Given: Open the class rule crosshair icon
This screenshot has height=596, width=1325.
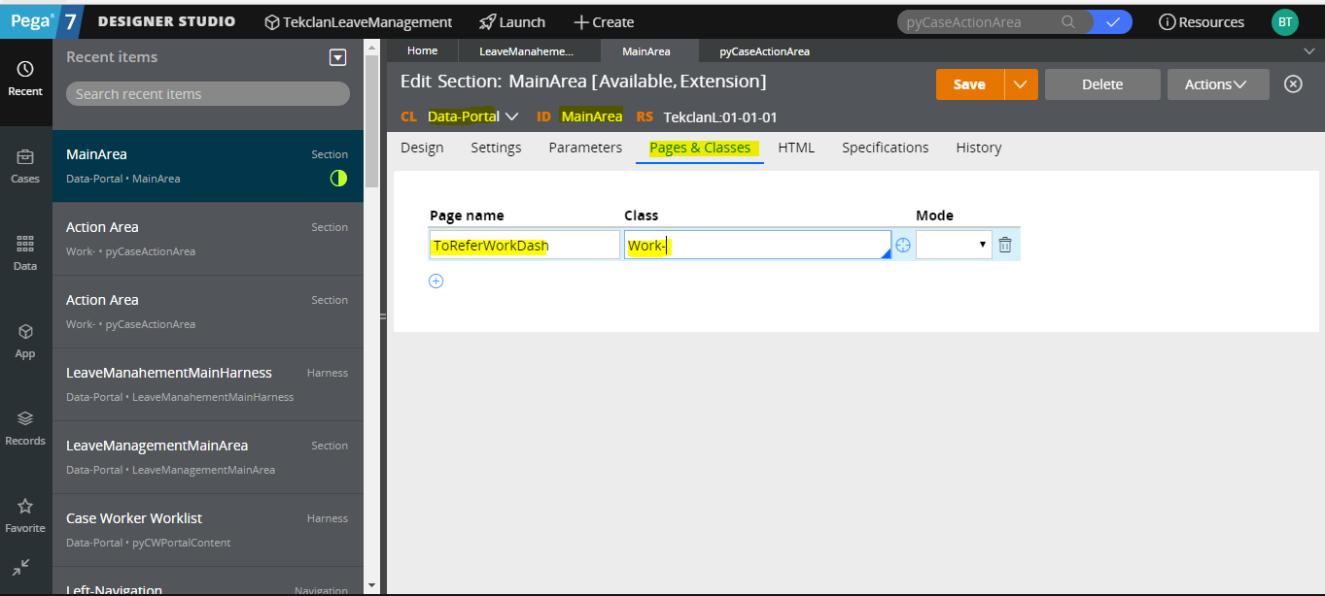Looking at the screenshot, I should point(903,246).
